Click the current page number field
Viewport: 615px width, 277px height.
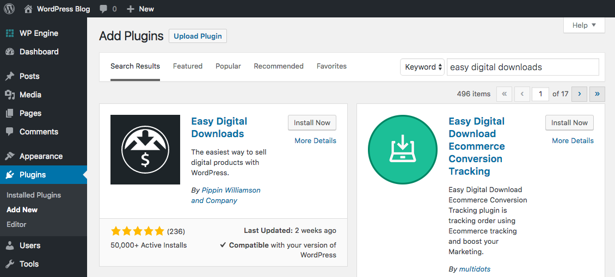(540, 94)
